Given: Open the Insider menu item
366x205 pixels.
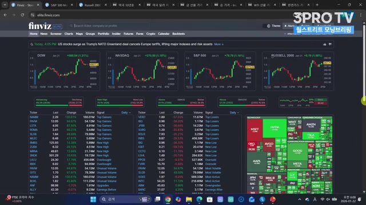Looking at the screenshot, I should pos(116,34).
